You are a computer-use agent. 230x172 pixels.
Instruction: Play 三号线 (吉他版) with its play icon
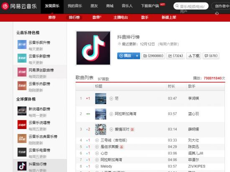tap(97, 140)
